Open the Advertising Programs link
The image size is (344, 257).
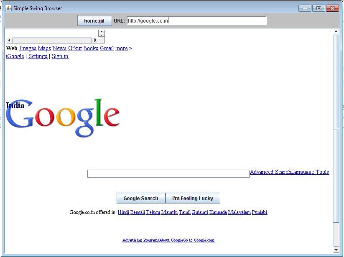pyautogui.click(x=141, y=240)
